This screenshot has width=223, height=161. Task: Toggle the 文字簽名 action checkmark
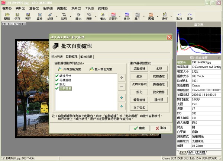coord(57,88)
